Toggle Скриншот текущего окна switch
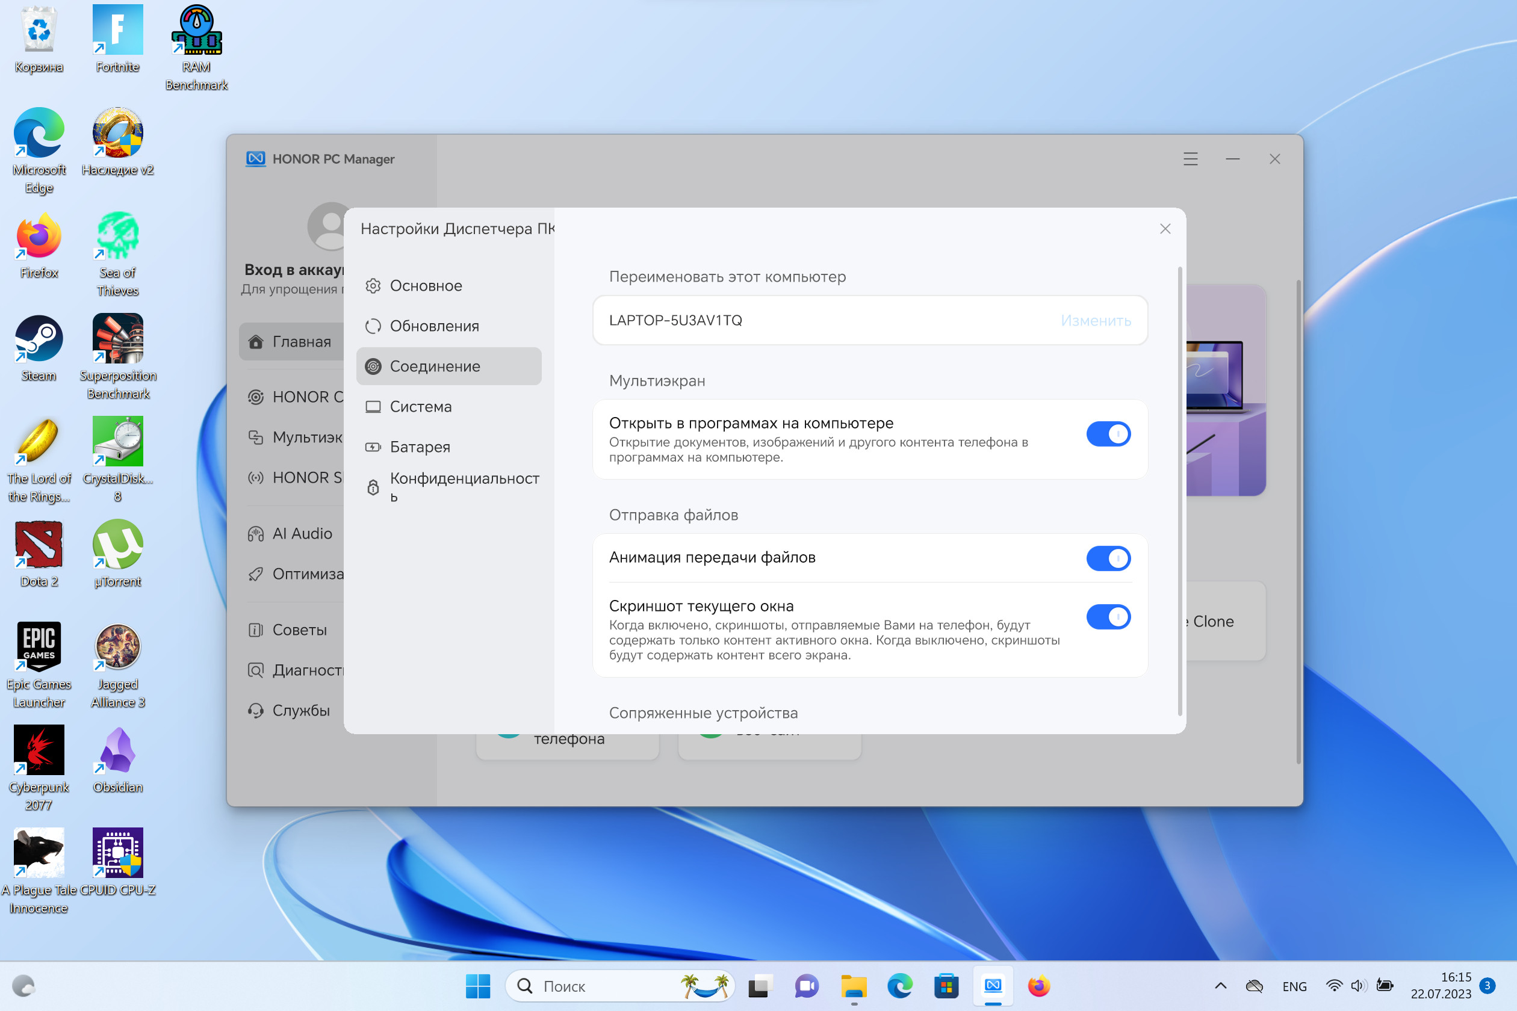This screenshot has height=1011, width=1517. pyautogui.click(x=1108, y=617)
